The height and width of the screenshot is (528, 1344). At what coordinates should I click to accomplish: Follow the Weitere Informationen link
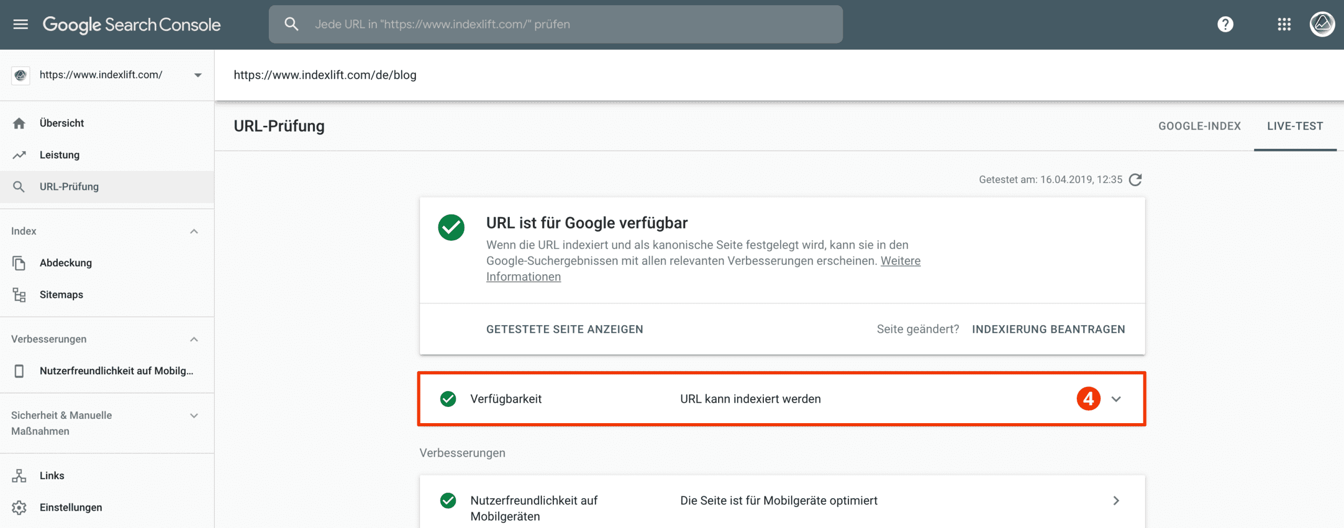point(900,261)
